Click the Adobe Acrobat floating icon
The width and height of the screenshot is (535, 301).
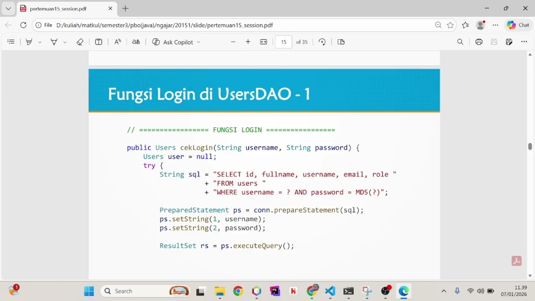[x=517, y=261]
